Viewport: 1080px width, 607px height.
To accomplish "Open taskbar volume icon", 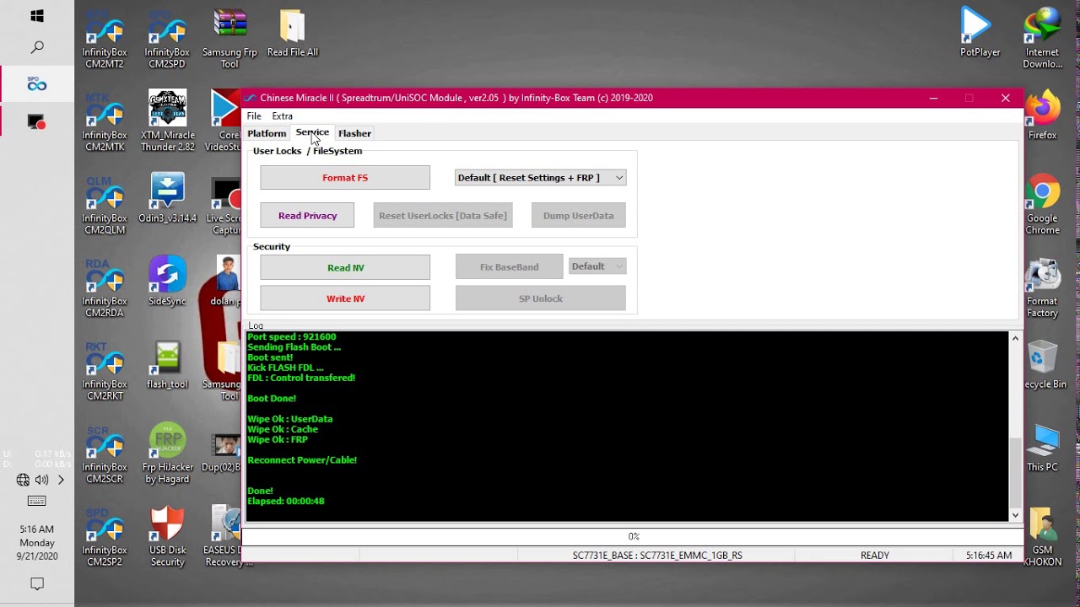I will click(x=42, y=480).
